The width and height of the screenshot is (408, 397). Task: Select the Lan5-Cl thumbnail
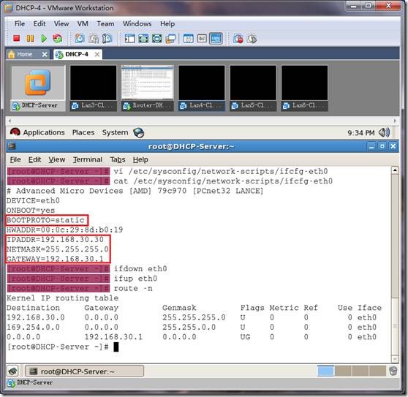[253, 88]
